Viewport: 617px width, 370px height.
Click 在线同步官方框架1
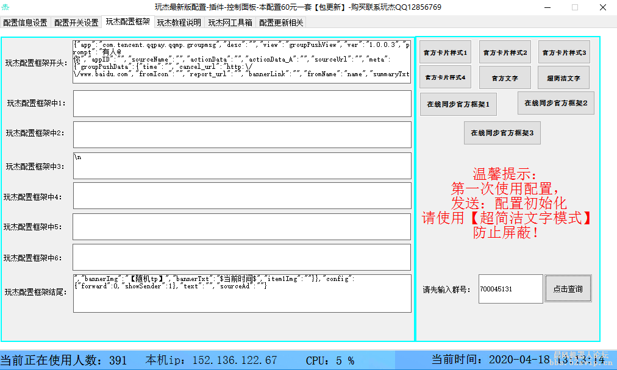tap(458, 104)
